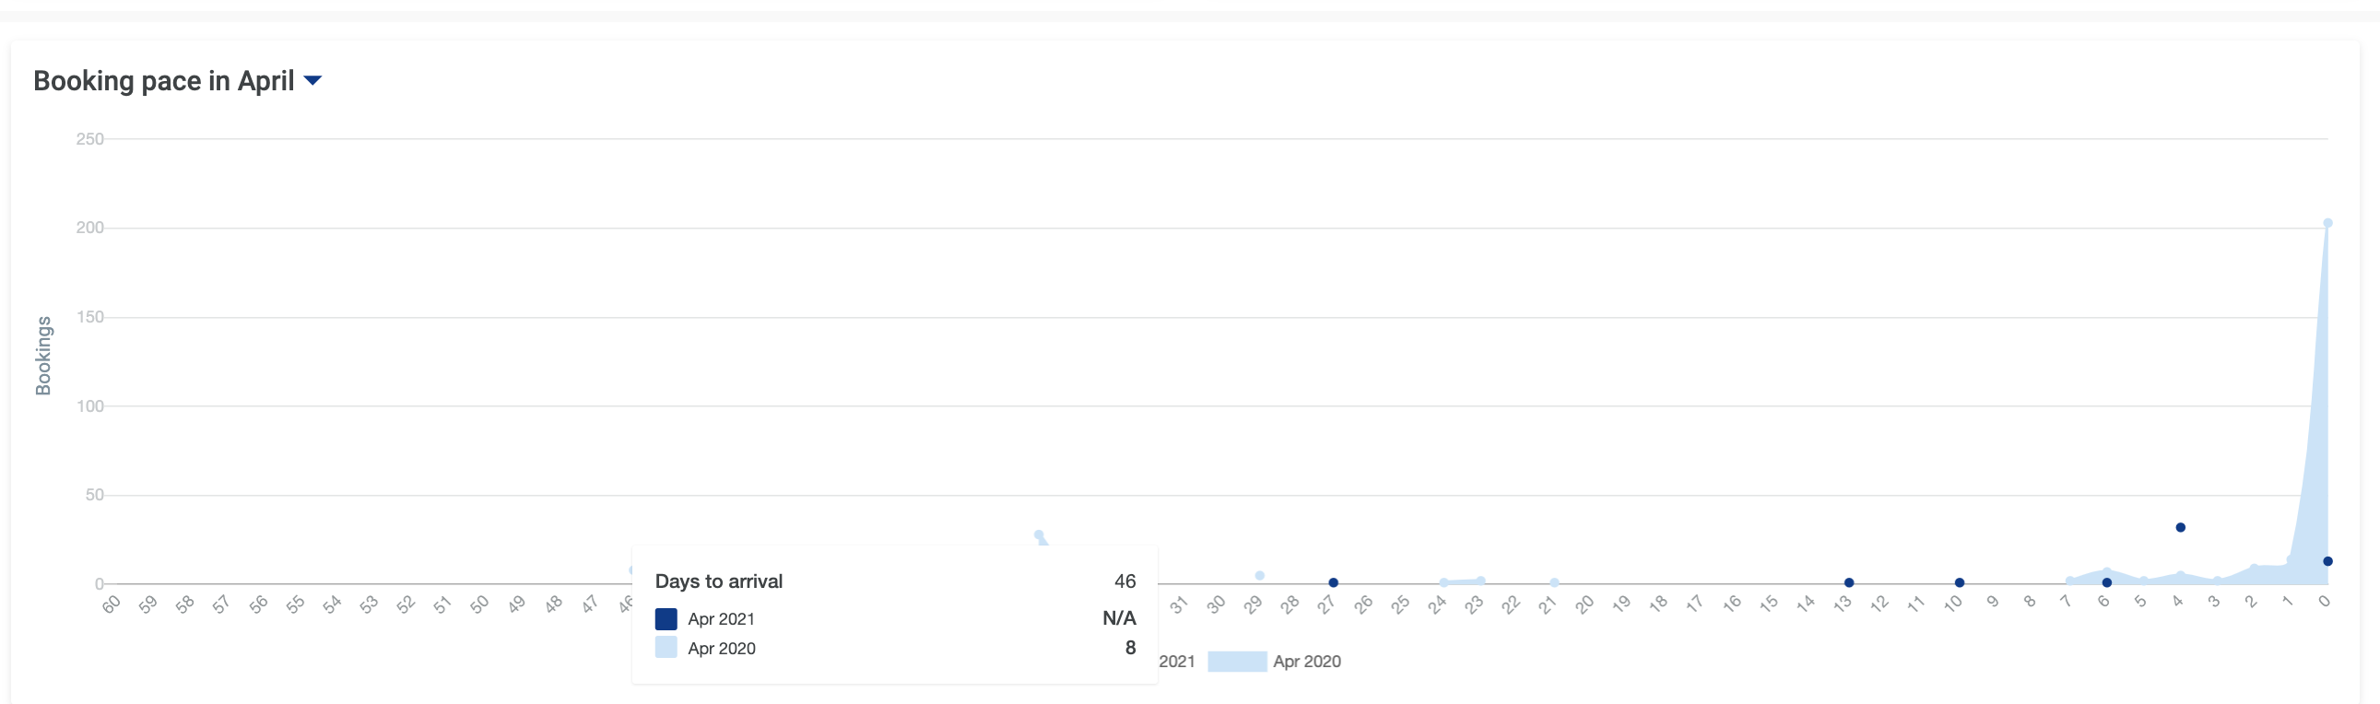Click the light blue Apr 2020 tooltip swatch

(666, 648)
